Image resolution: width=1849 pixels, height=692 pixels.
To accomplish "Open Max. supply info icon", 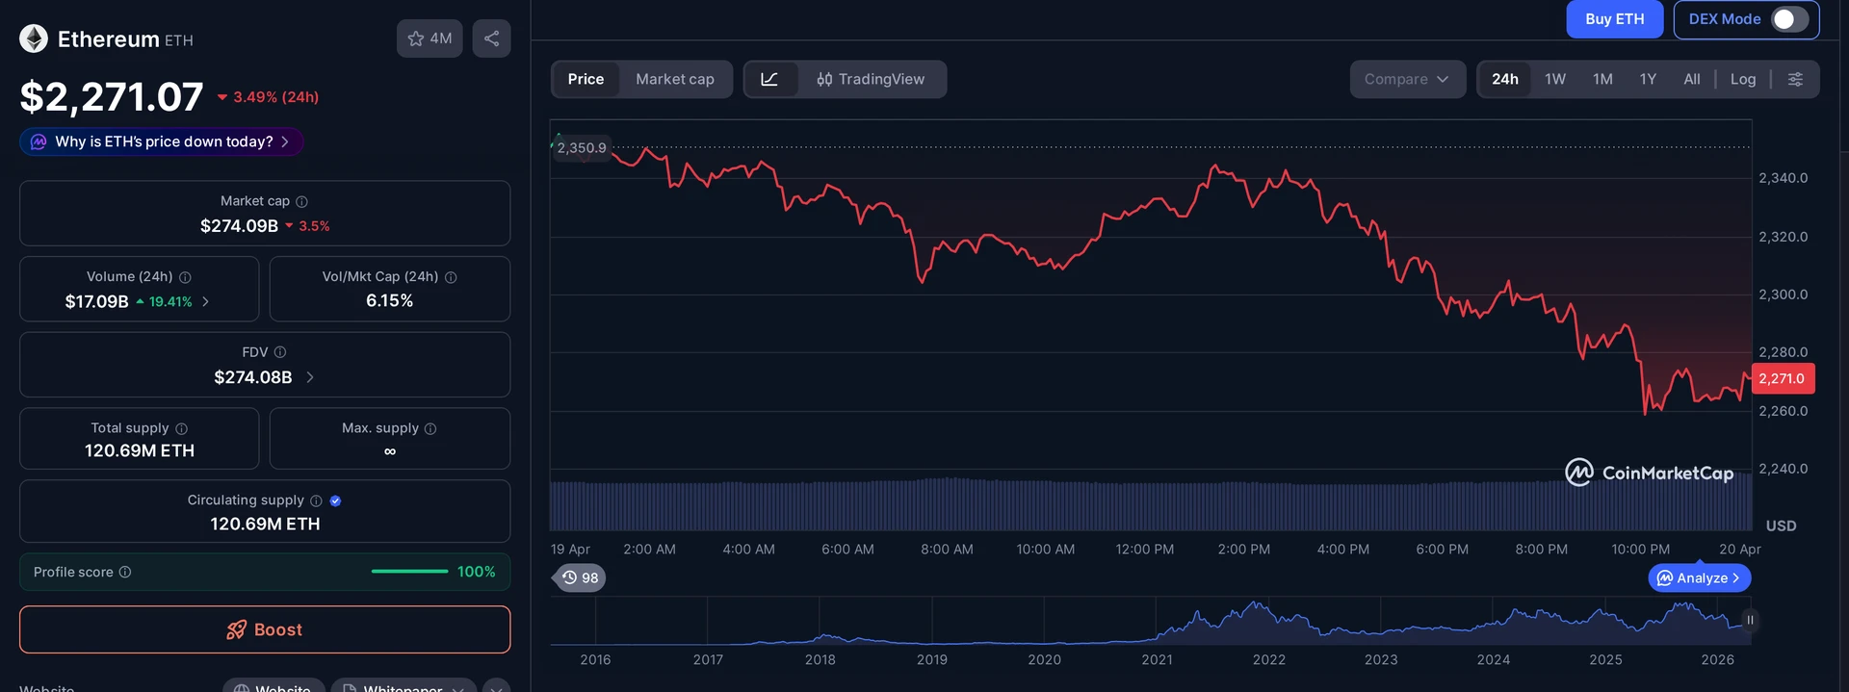I will click(x=430, y=428).
